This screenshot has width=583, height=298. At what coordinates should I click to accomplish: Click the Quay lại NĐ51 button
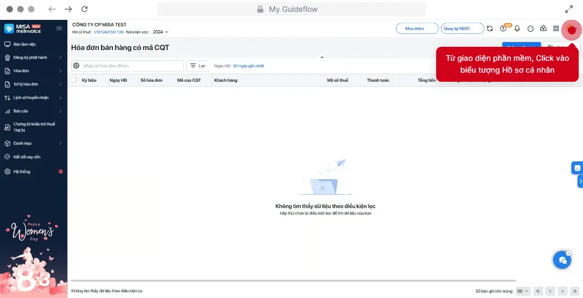pos(462,29)
